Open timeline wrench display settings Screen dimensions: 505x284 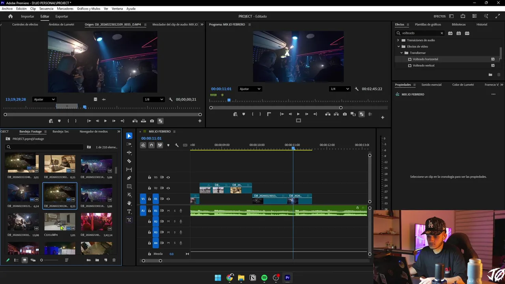176,145
